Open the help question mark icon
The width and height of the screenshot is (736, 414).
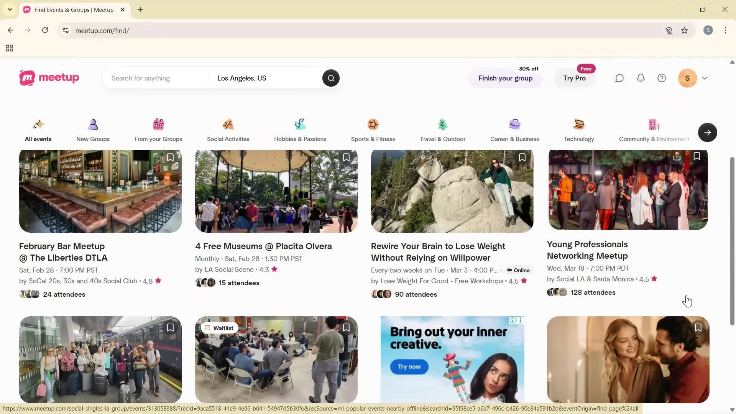point(662,78)
